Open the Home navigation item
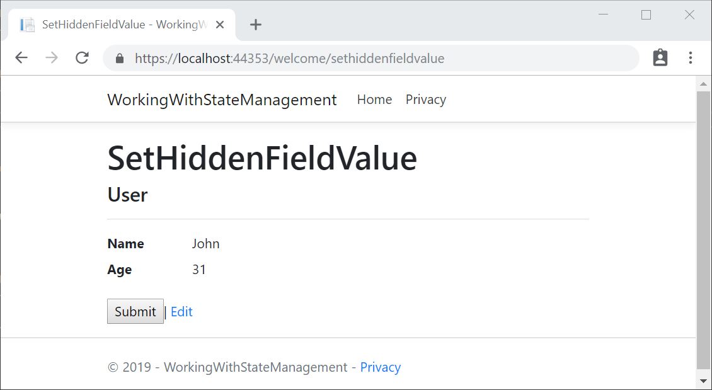 (374, 100)
